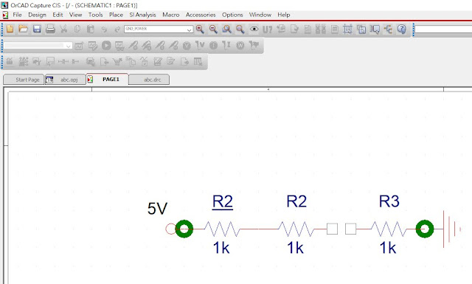This screenshot has height=284, width=472.
Task: Save the design with the floppy icon
Action: (x=37, y=30)
